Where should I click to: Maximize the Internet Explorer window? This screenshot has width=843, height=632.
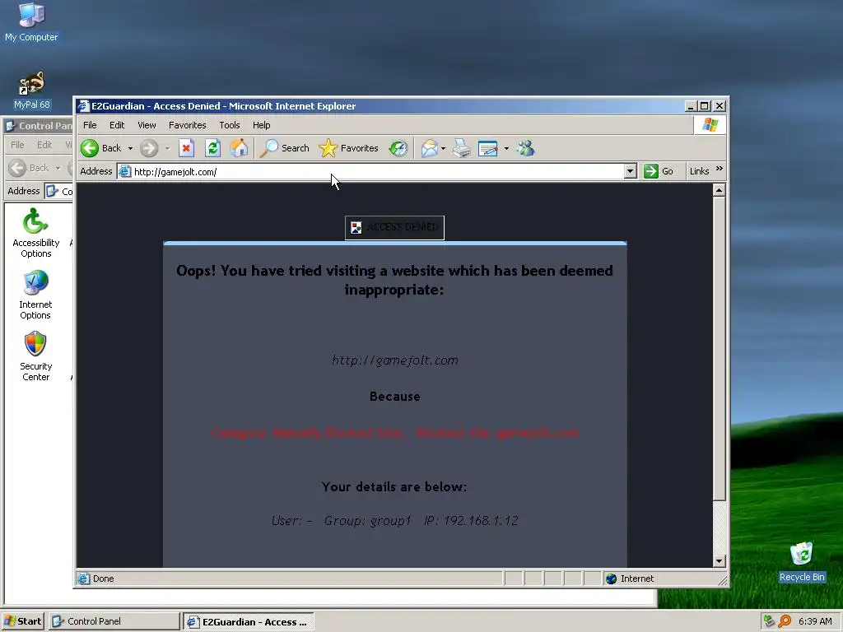tap(705, 106)
